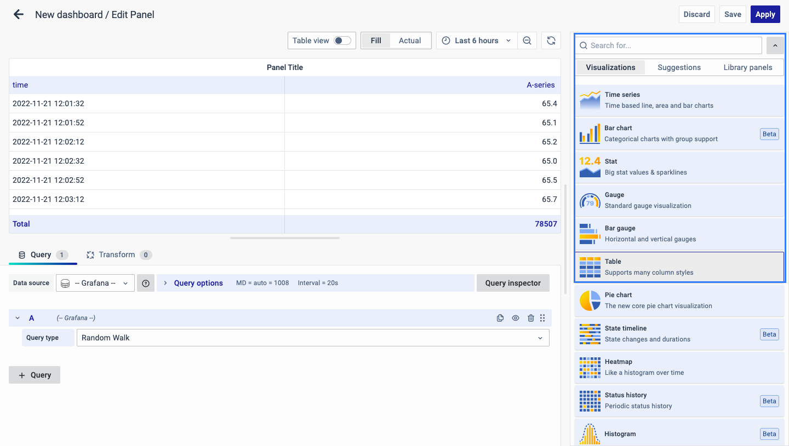Delete query A with trash icon

coord(530,318)
